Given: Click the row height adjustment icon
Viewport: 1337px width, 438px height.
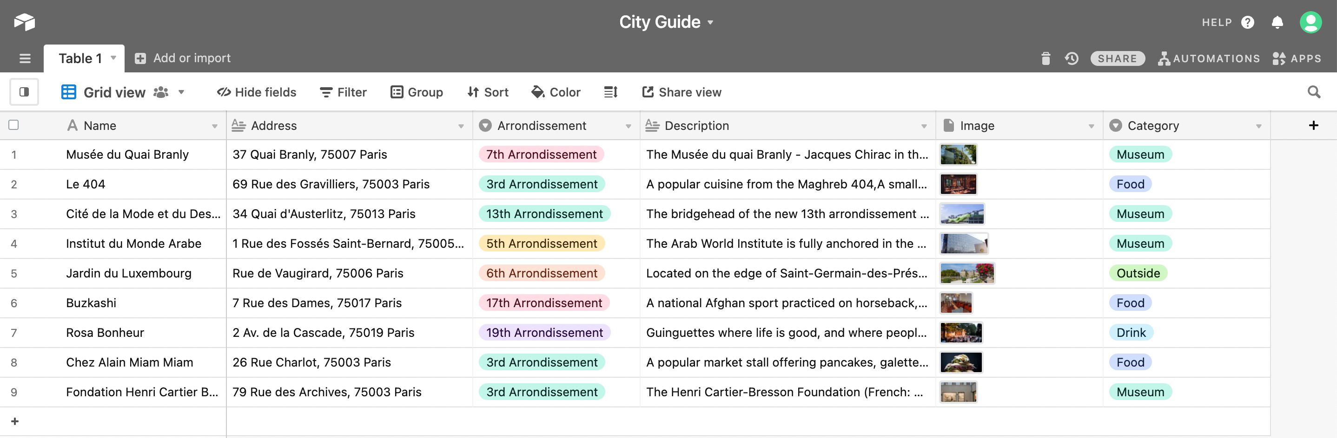Looking at the screenshot, I should point(610,92).
